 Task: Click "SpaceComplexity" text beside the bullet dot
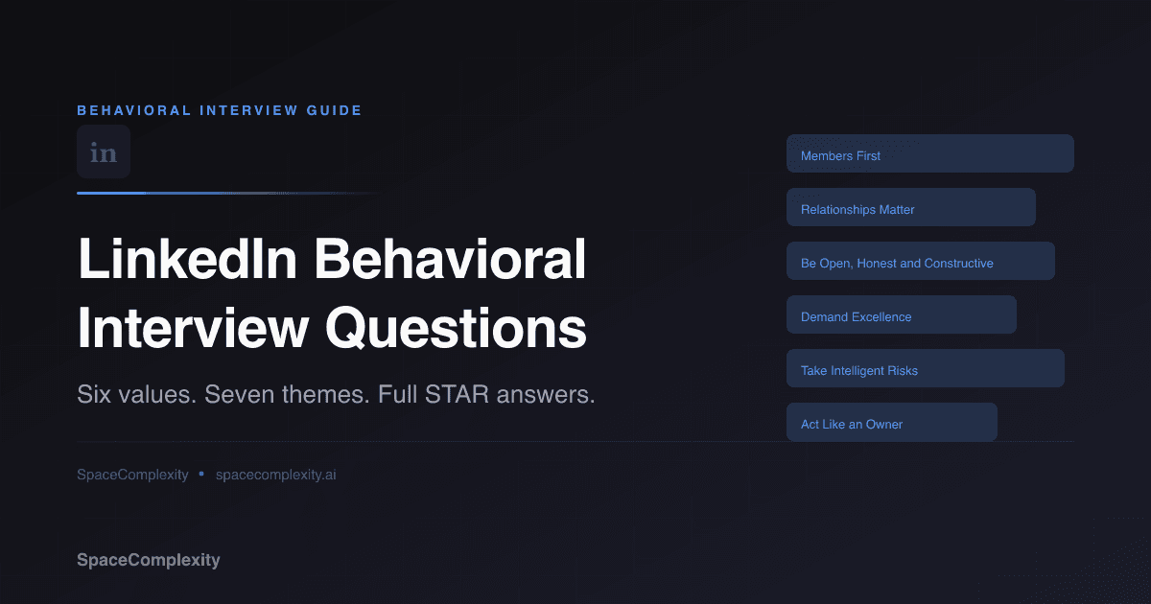click(x=132, y=475)
